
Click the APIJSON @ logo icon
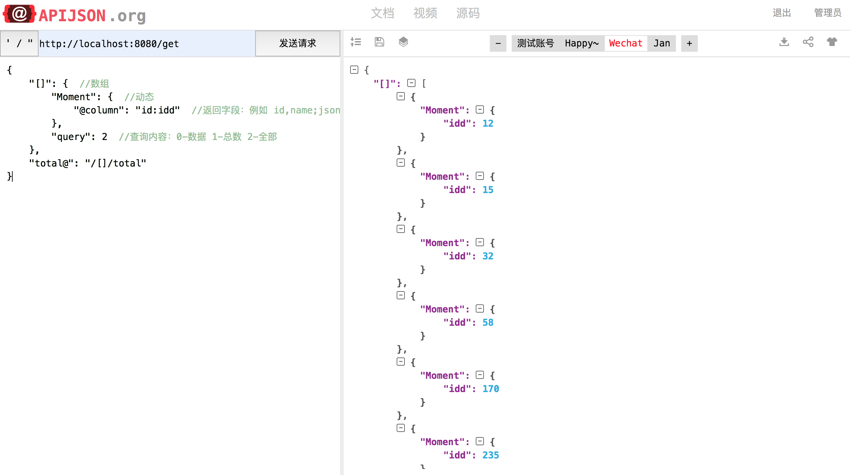(x=19, y=14)
